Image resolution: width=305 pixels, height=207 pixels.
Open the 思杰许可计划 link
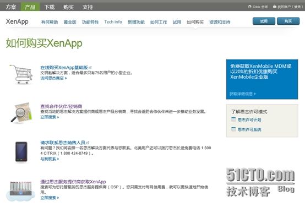249,119
